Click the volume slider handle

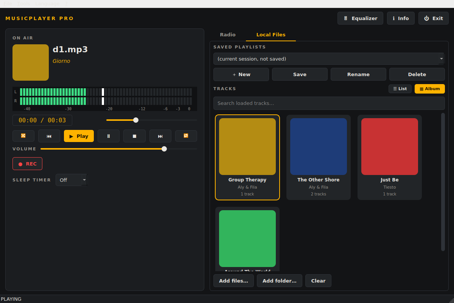164,149
